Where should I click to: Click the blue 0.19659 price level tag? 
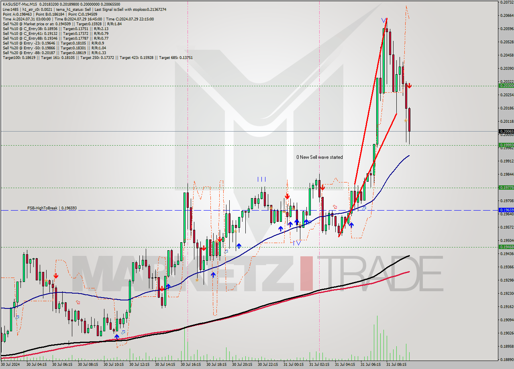(506, 210)
